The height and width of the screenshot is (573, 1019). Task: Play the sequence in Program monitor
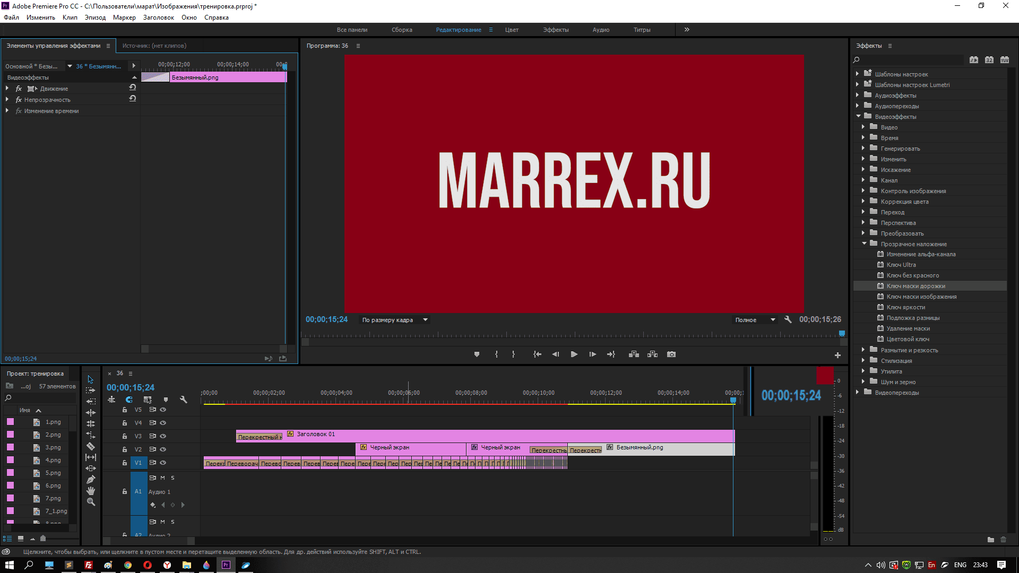point(574,354)
